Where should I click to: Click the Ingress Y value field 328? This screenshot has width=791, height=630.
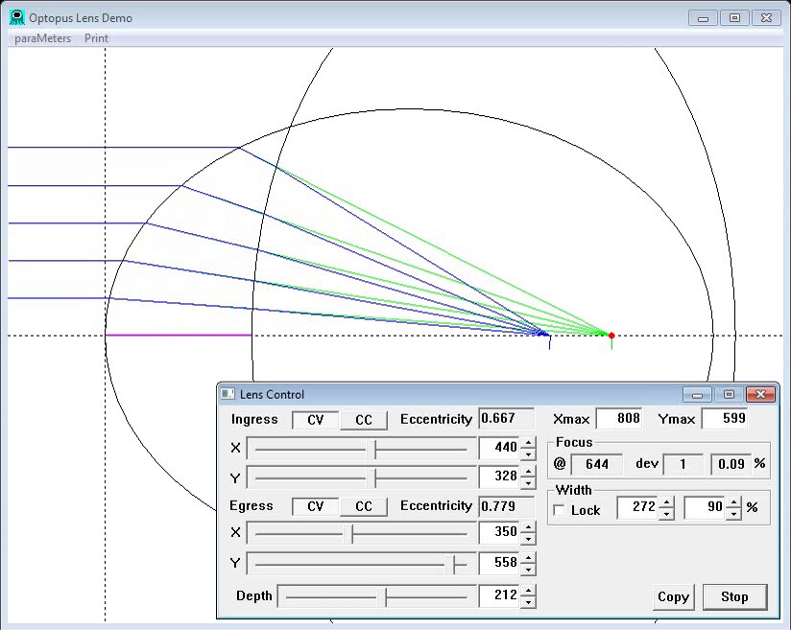[499, 477]
